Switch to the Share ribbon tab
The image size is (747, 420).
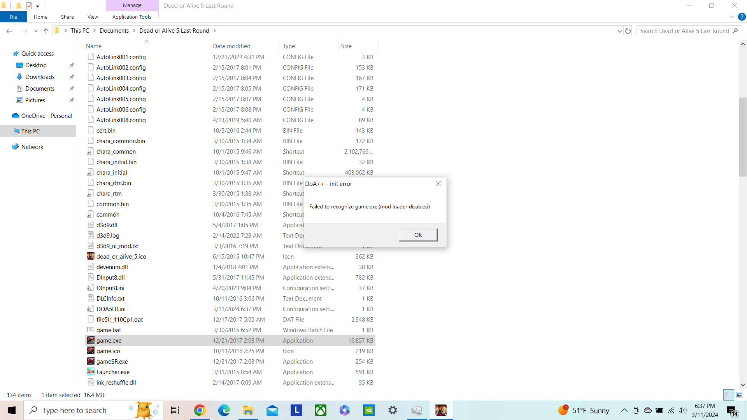click(67, 17)
